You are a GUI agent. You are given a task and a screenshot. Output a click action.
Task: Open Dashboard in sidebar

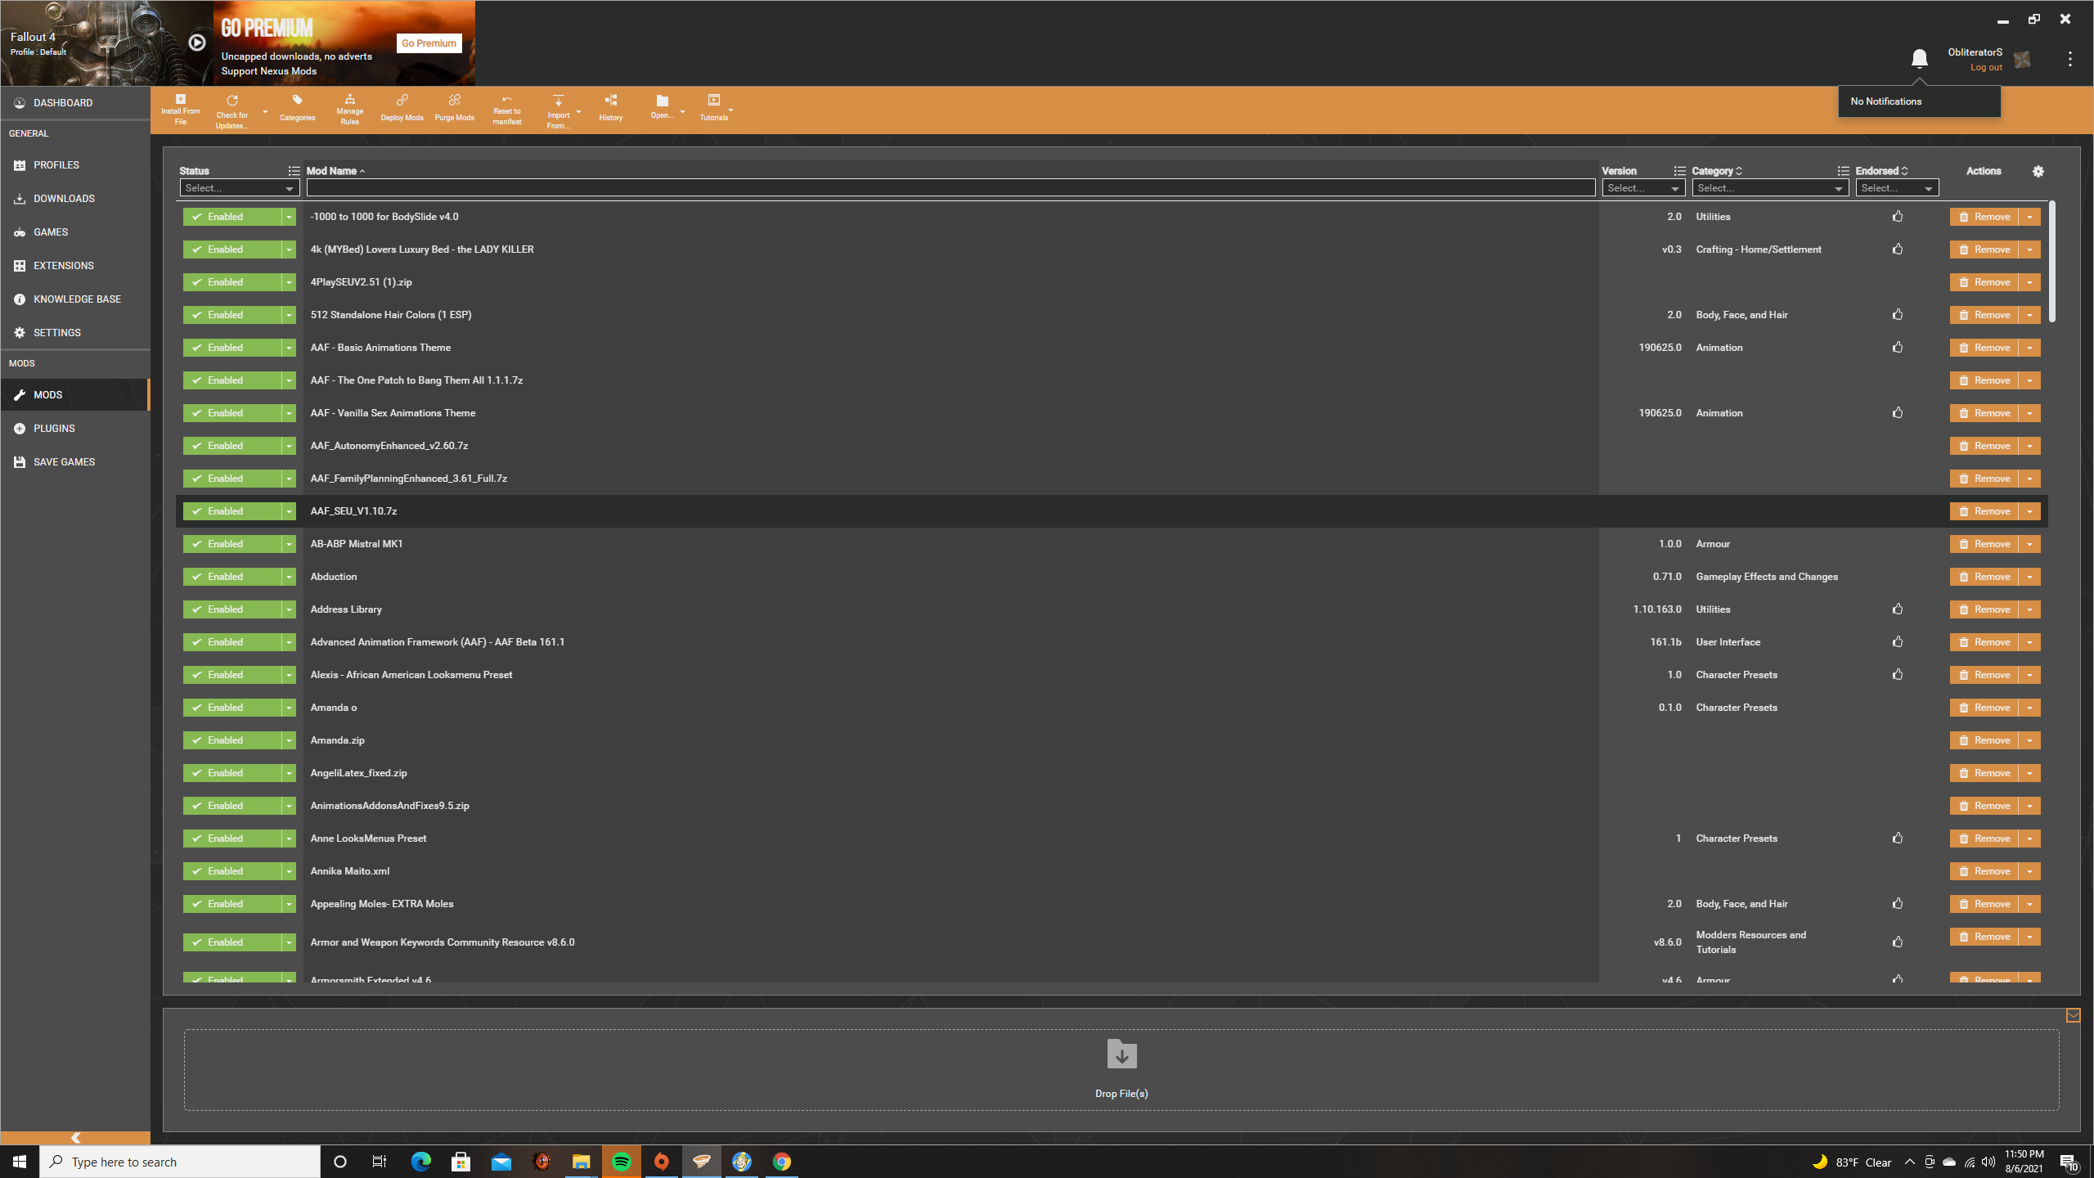[75, 103]
